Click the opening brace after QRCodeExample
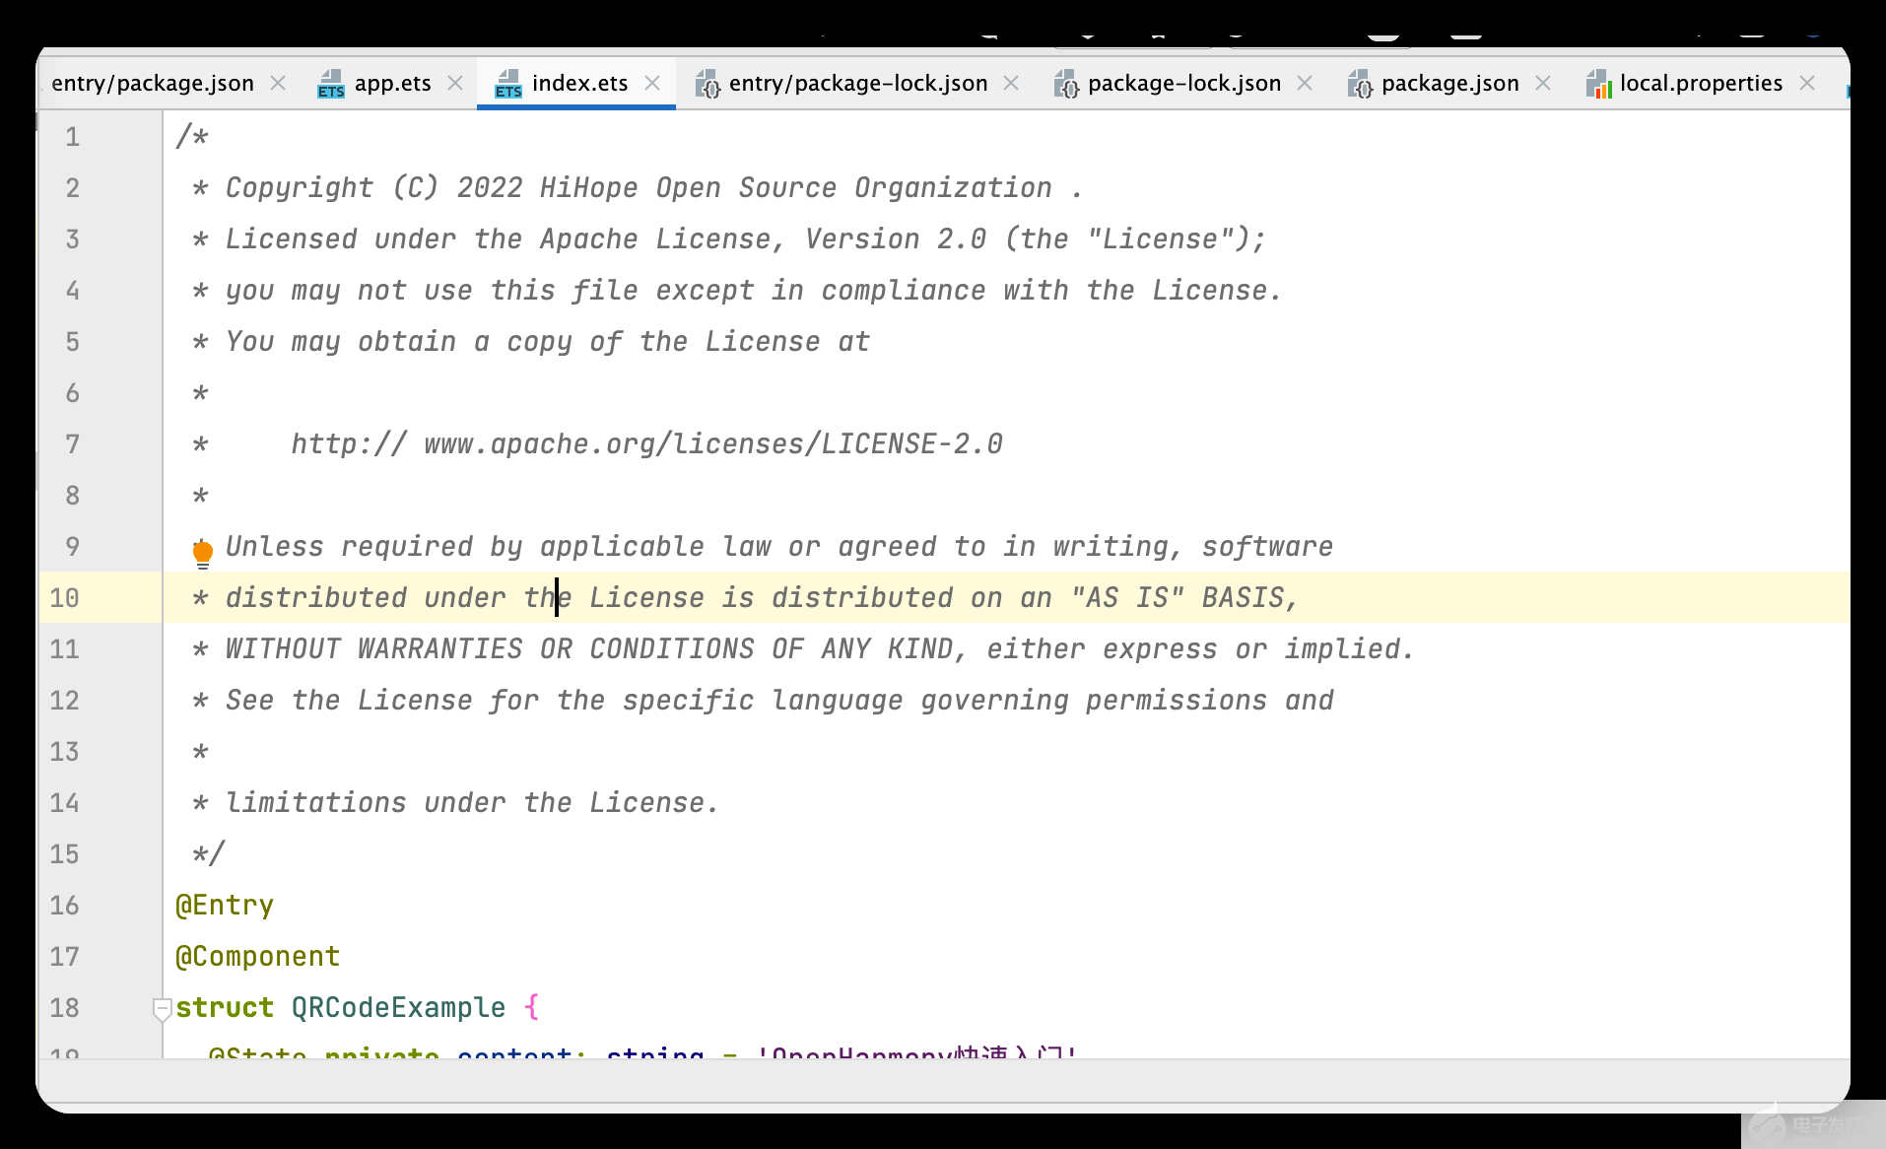The width and height of the screenshot is (1886, 1149). 532,1008
